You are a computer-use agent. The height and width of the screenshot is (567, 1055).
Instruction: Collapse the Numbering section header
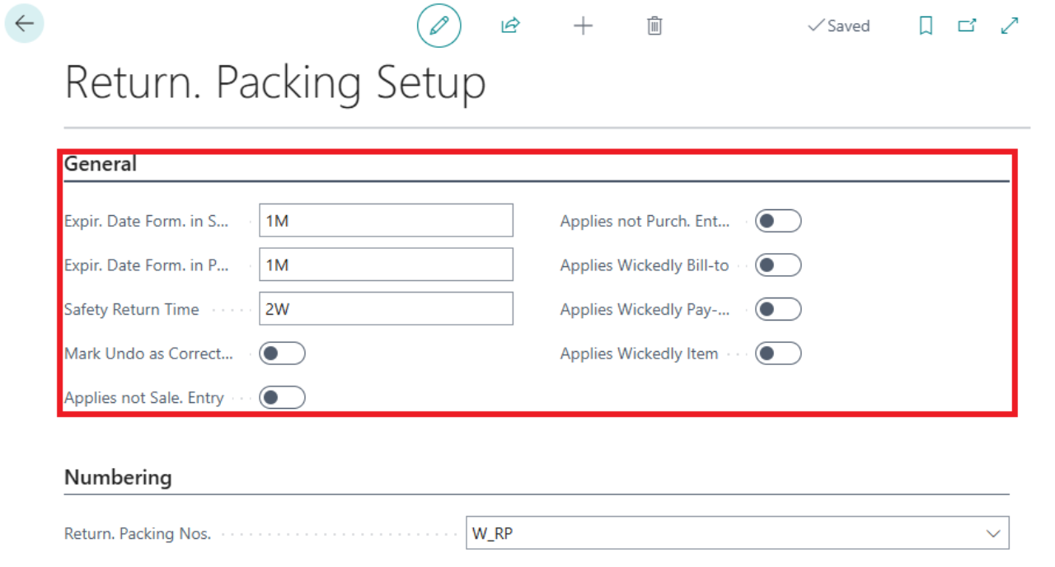pos(118,477)
